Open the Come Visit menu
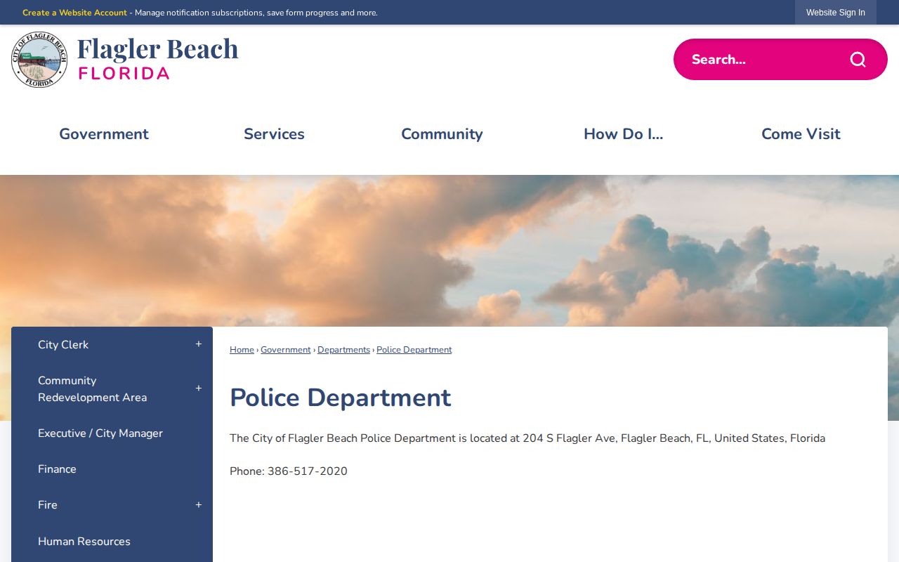The height and width of the screenshot is (562, 899). tap(801, 134)
